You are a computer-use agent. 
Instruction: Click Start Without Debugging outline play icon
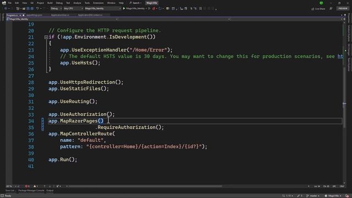(x=149, y=9)
